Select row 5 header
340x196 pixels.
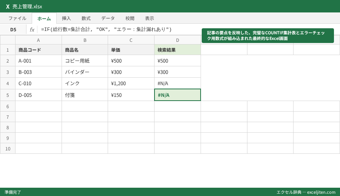click(8, 95)
